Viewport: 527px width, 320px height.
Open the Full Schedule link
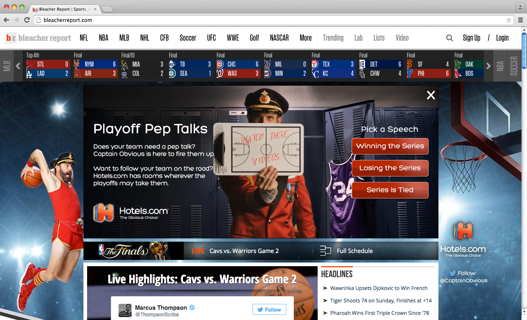355,251
